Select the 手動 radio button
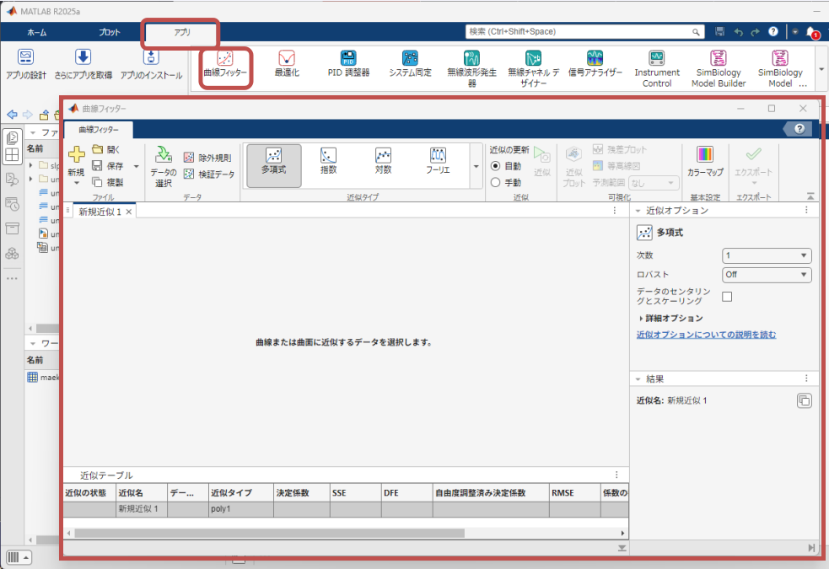Image resolution: width=829 pixels, height=569 pixels. [x=496, y=182]
